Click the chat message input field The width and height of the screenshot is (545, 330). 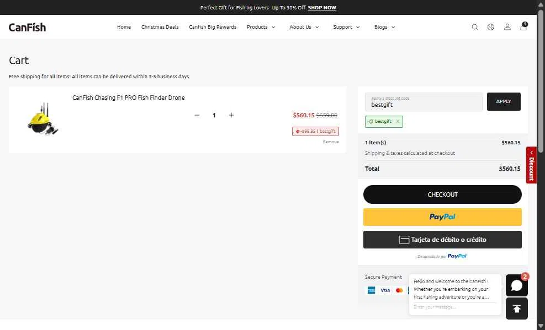[454, 307]
